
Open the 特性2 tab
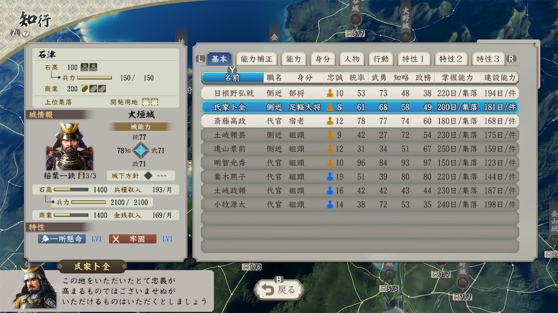[x=451, y=59]
